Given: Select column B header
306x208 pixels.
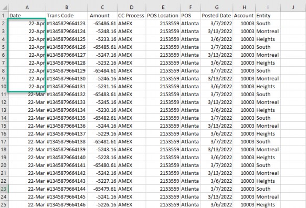Looking at the screenshot, I should point(67,7).
